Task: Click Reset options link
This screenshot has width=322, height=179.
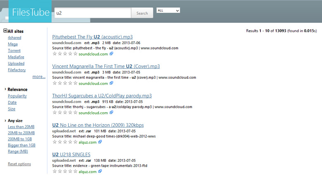Action: pyautogui.click(x=19, y=164)
